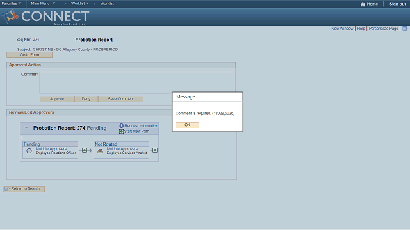The width and height of the screenshot is (410, 230).
Task: Click the Return to Search icon
Action: (x=7, y=189)
